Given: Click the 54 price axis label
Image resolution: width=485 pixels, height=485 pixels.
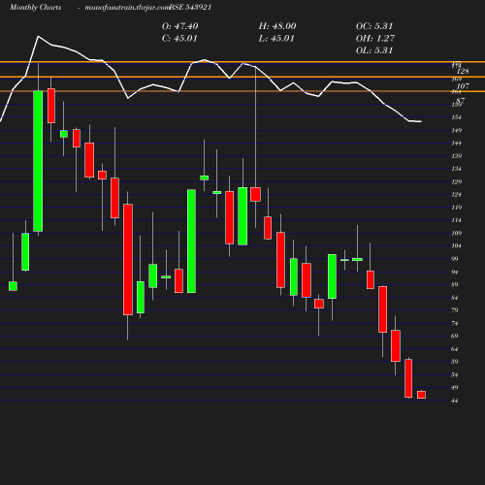Looking at the screenshot, I should coord(455,375).
